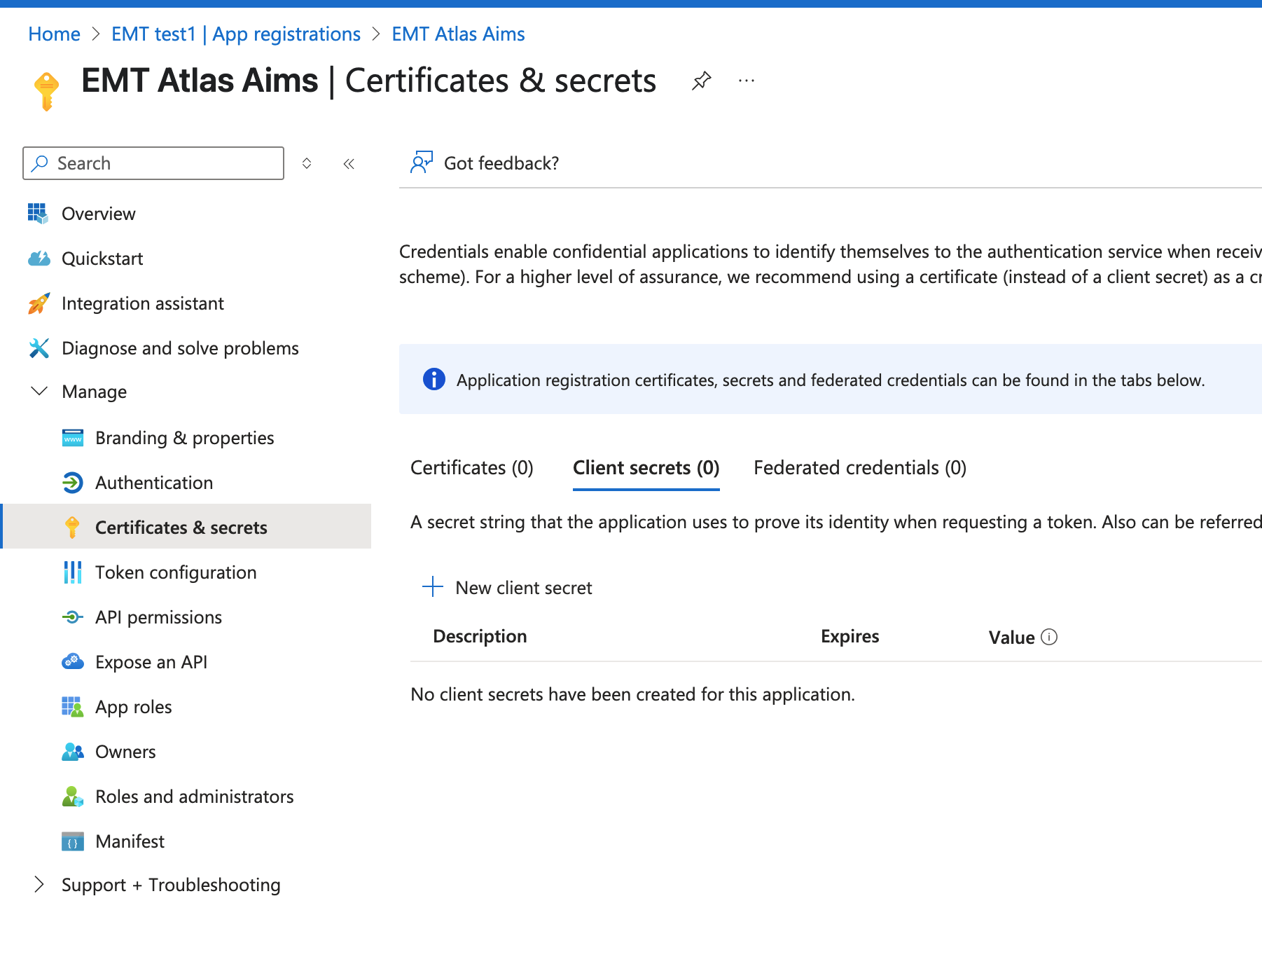Sort by the Expires column header

(850, 636)
